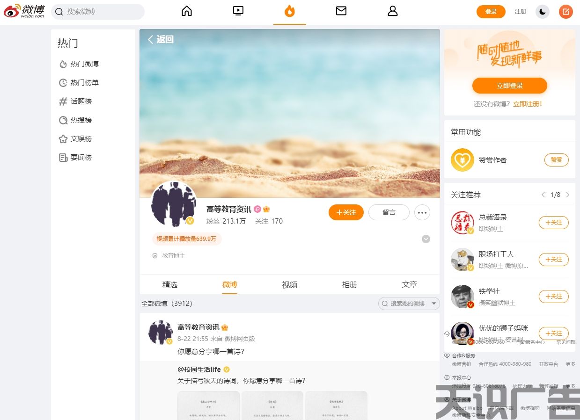
Task: Open the home icon in top navigation
Action: click(x=187, y=11)
